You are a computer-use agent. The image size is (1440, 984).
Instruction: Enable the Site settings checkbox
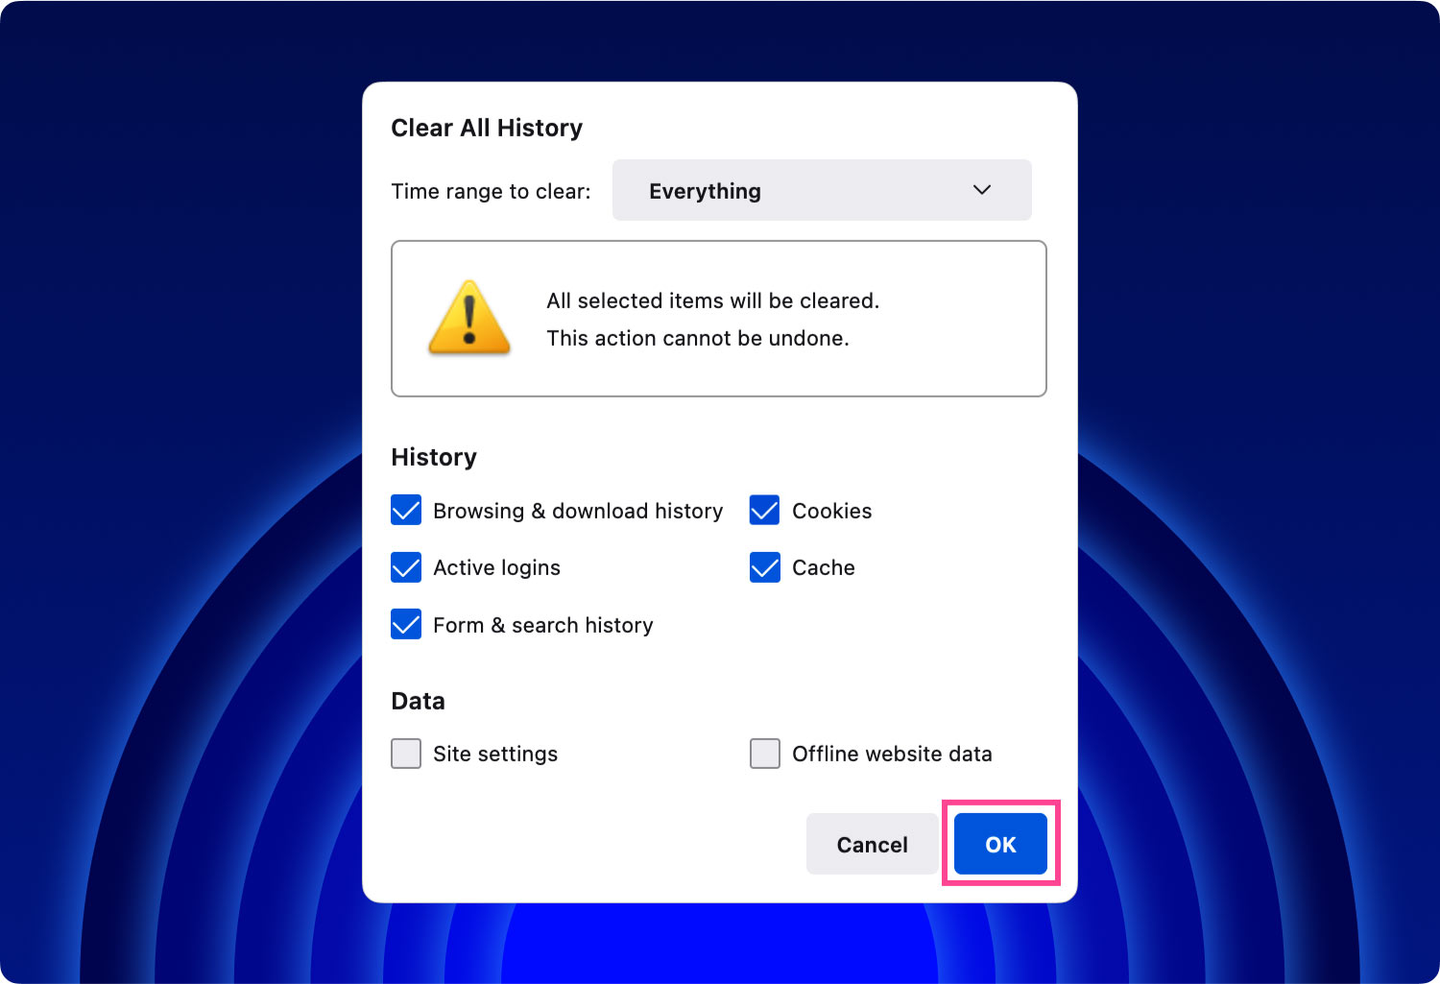point(406,754)
